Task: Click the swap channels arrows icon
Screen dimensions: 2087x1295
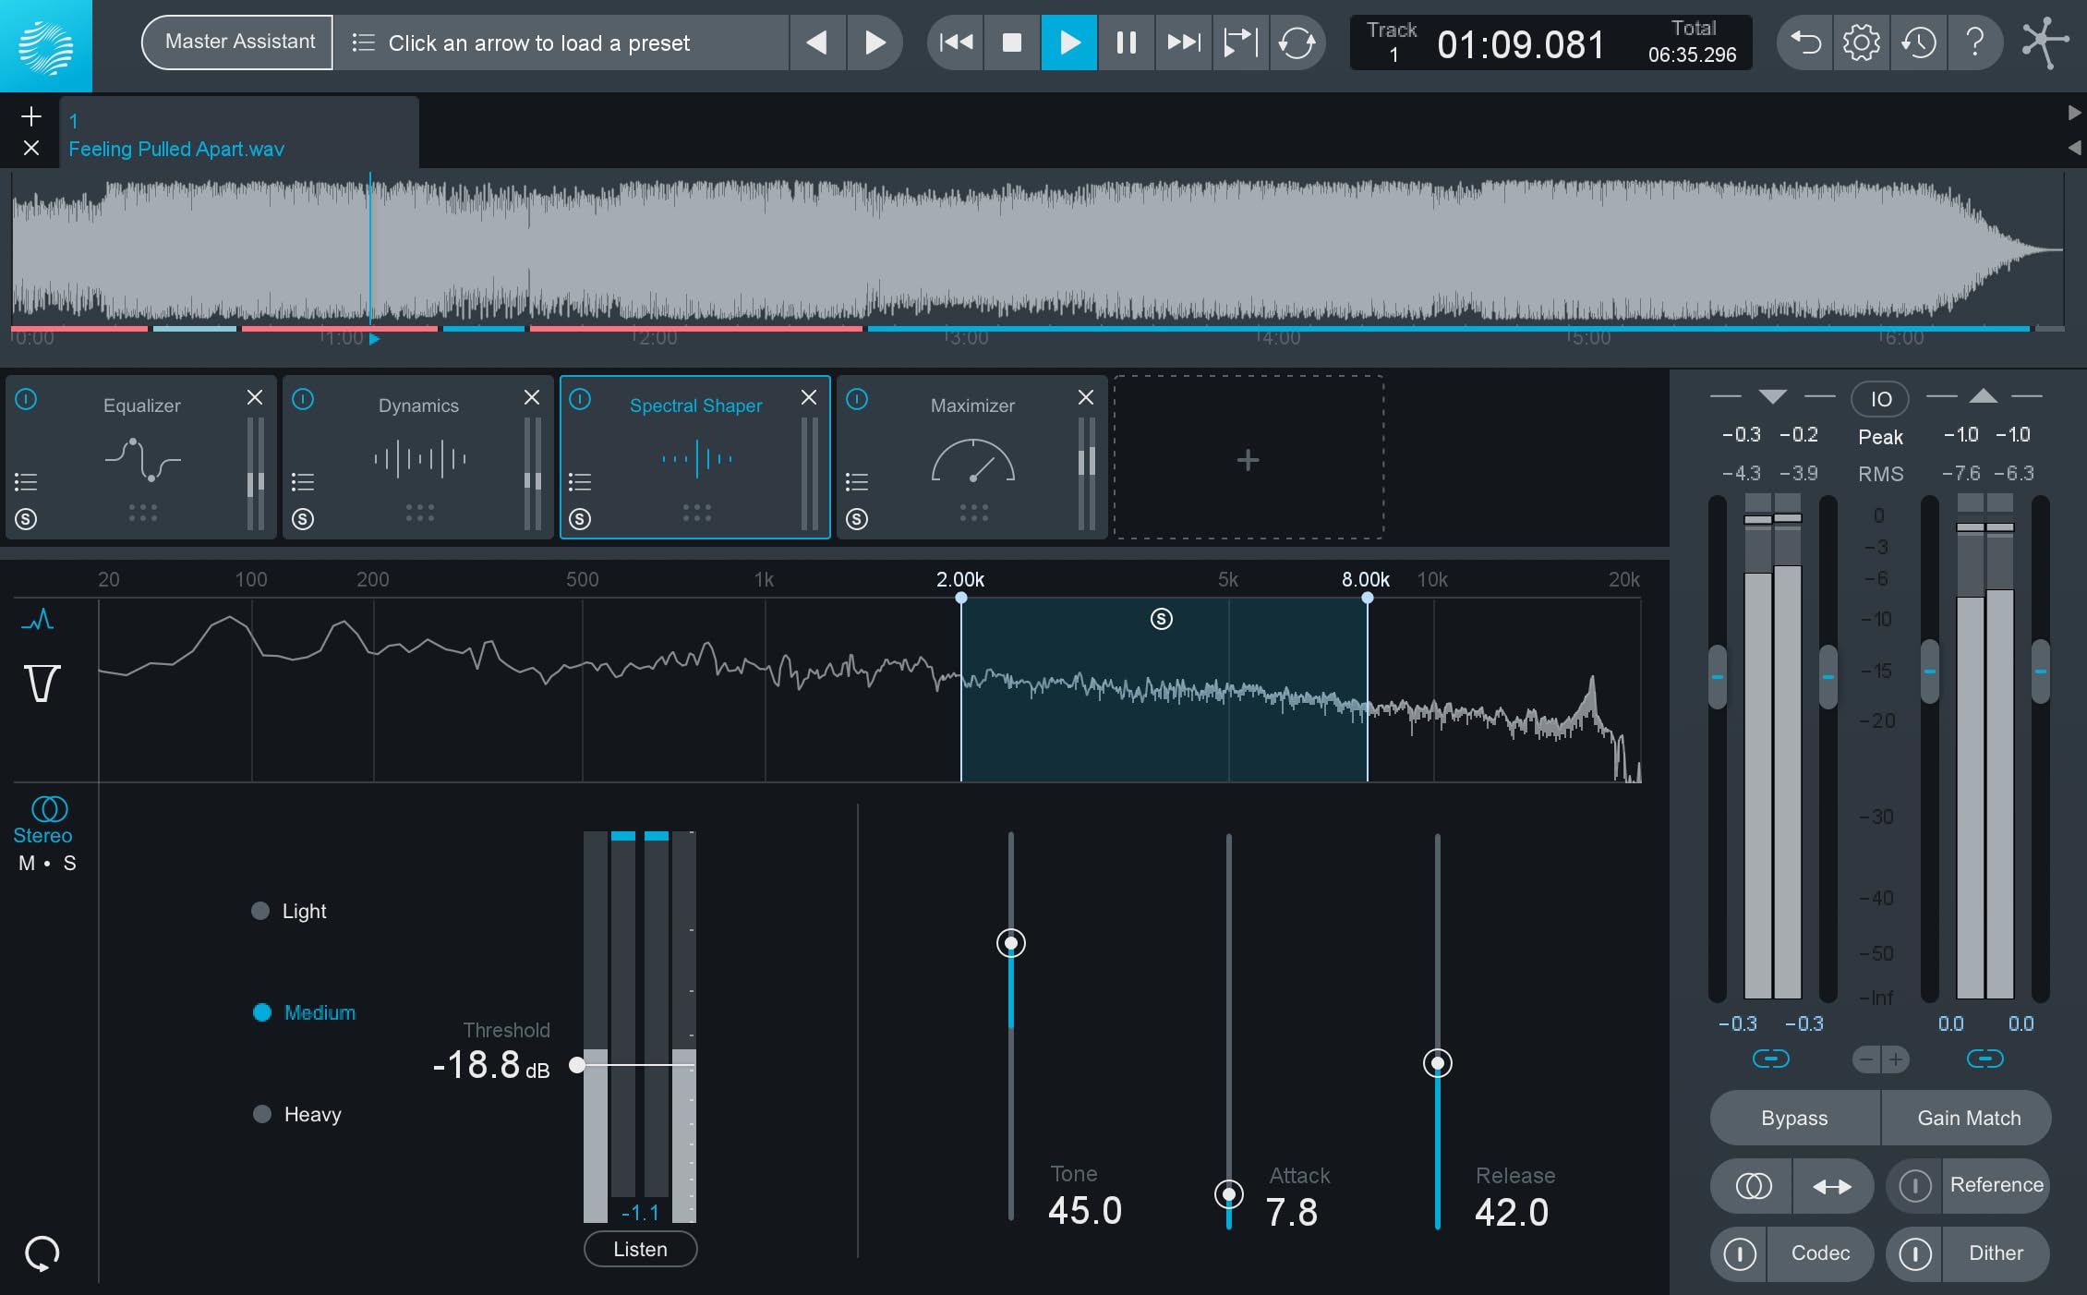Action: tap(1832, 1186)
